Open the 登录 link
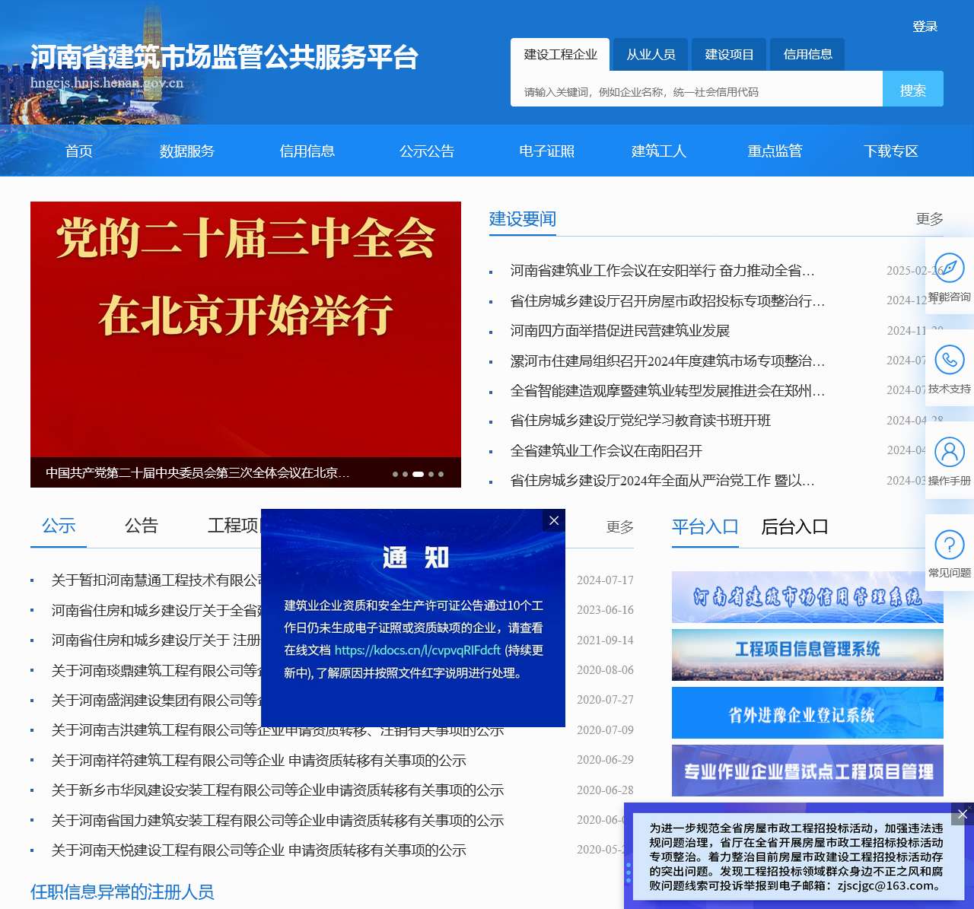 pos(924,26)
